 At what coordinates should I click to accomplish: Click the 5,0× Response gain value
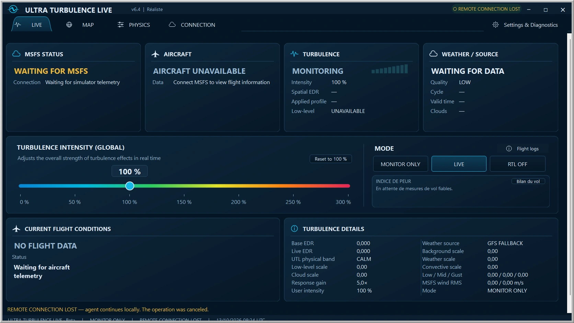click(362, 282)
